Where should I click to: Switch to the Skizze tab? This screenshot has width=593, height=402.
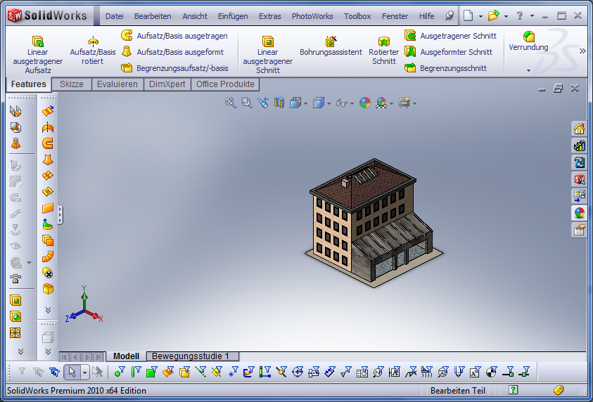(x=71, y=84)
